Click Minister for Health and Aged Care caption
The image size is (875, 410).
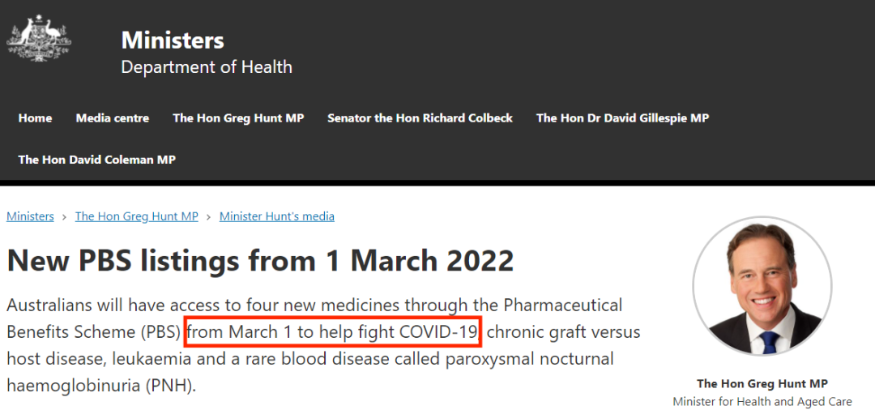tap(762, 401)
